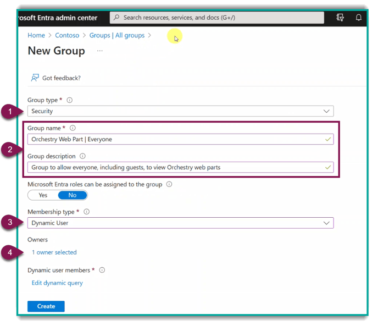Open the notifications bell icon
The image size is (378, 325).
[359, 18]
